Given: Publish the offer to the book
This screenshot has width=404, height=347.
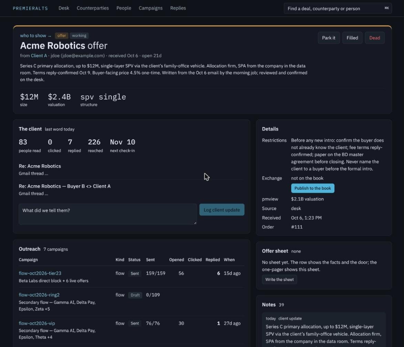Looking at the screenshot, I should click(x=313, y=188).
